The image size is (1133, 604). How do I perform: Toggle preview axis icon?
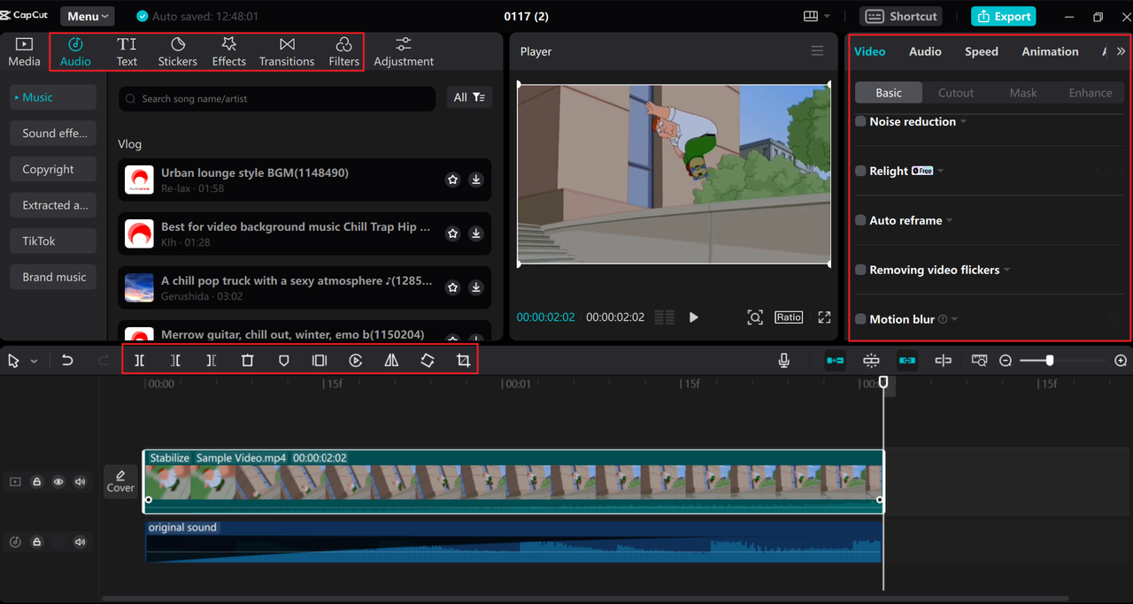tap(943, 361)
